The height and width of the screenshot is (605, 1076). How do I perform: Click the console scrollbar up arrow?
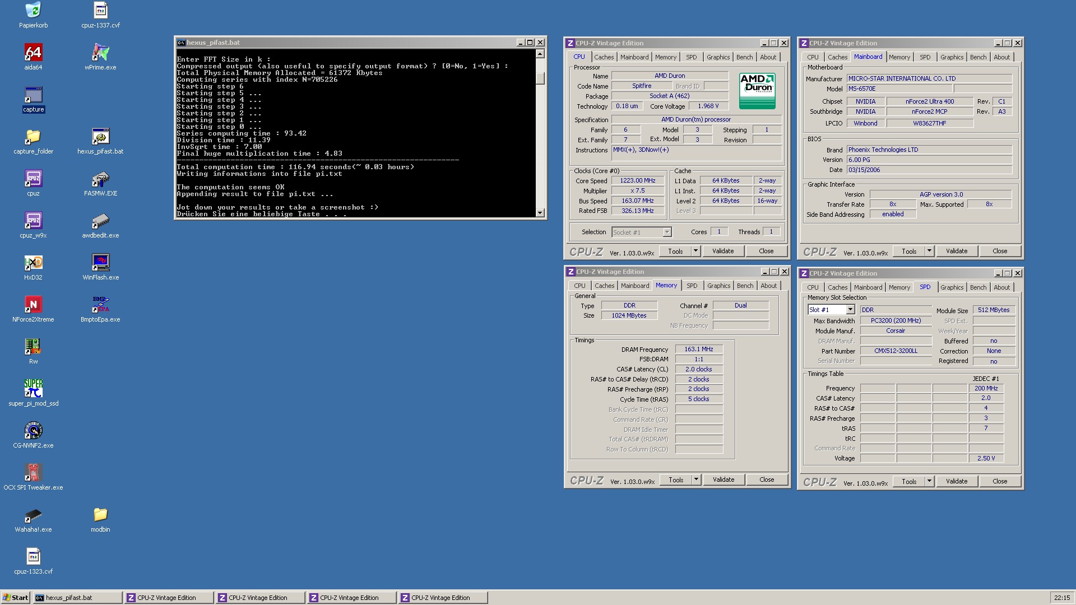click(x=540, y=54)
